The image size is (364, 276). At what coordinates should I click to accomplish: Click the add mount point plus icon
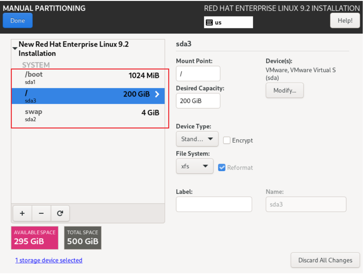click(x=22, y=214)
